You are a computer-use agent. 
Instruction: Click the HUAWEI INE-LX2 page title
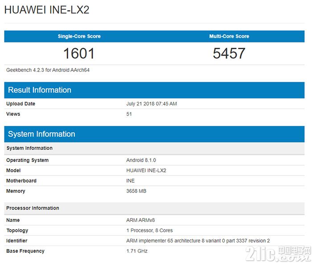(47, 10)
